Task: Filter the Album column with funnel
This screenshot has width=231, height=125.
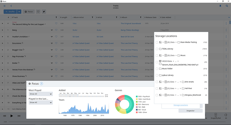Action: point(141,17)
